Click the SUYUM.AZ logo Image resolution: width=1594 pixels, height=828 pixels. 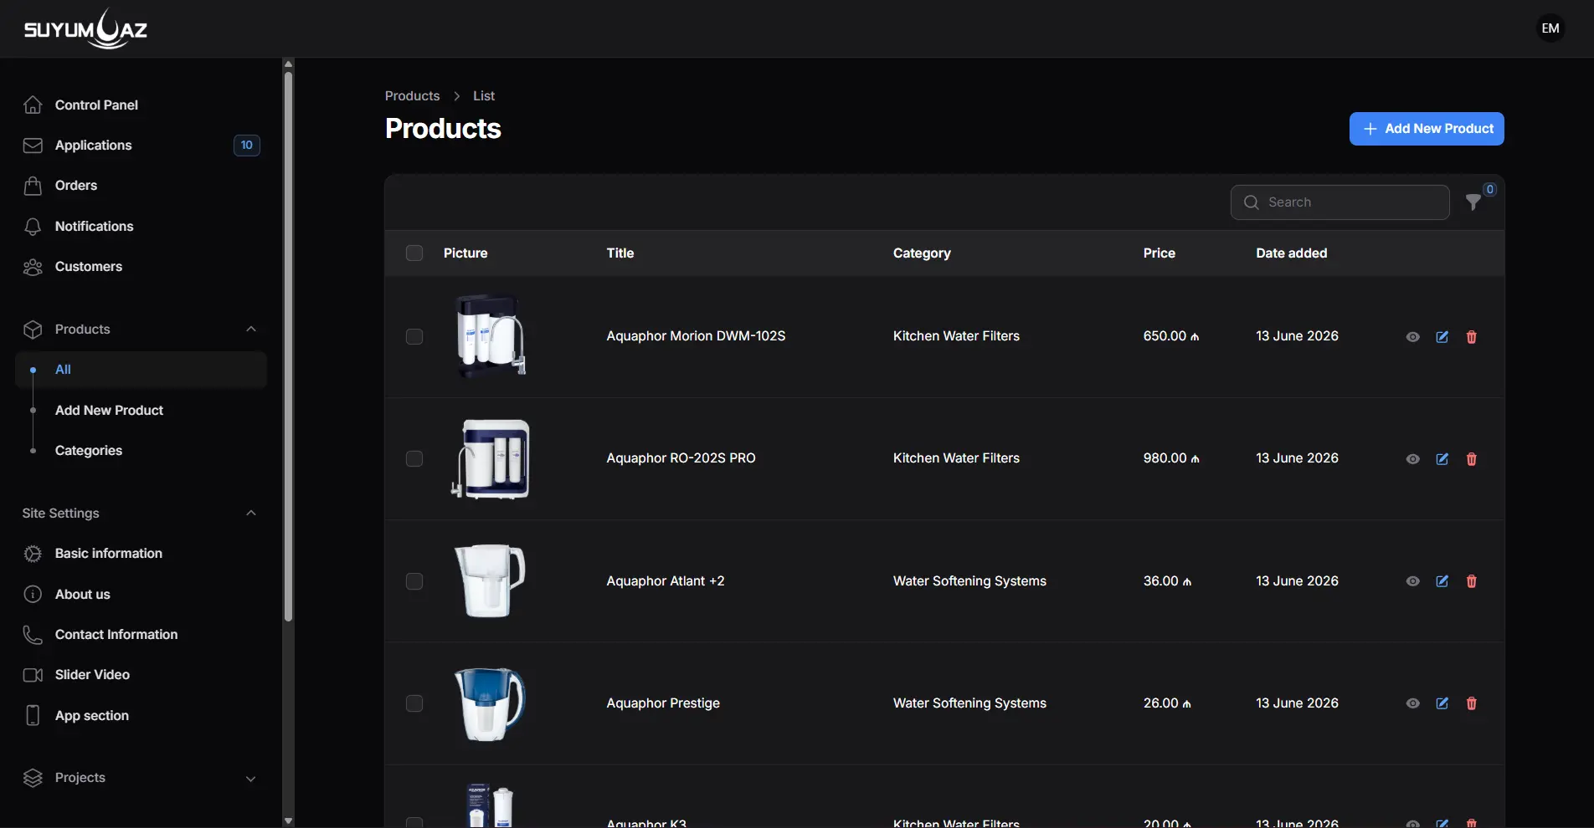(85, 29)
